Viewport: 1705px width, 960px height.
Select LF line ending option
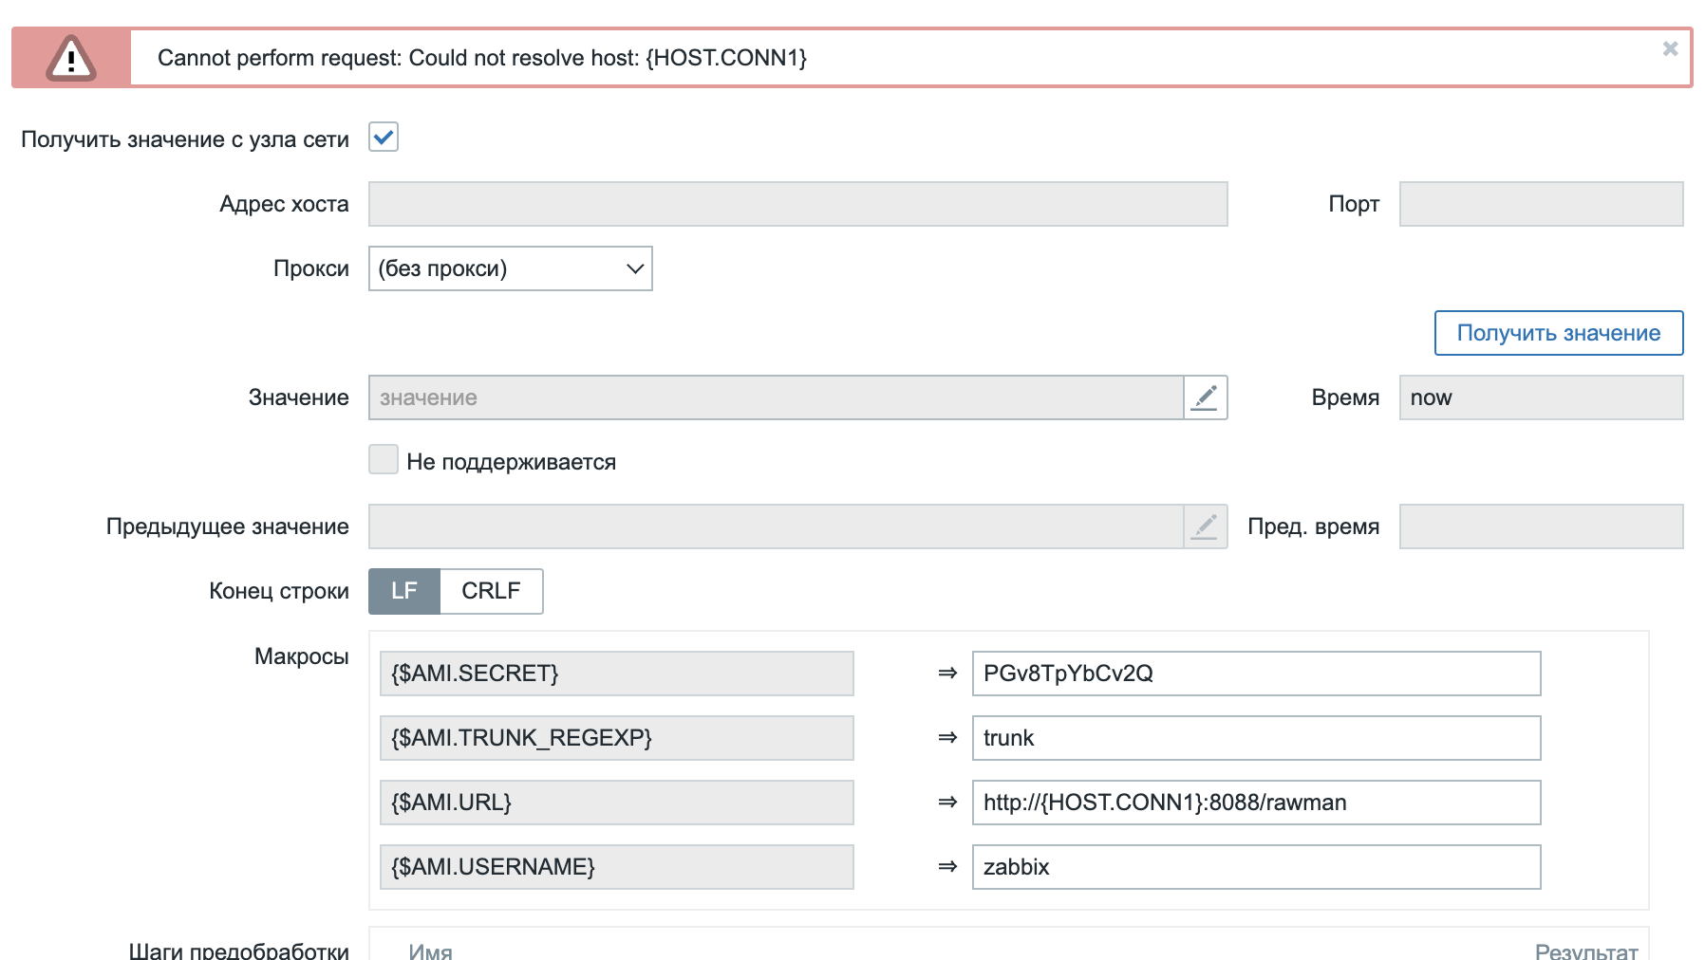click(404, 591)
